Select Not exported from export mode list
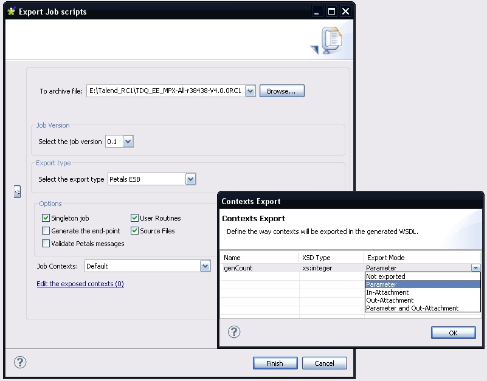Image resolution: width=487 pixels, height=381 pixels. click(x=385, y=276)
